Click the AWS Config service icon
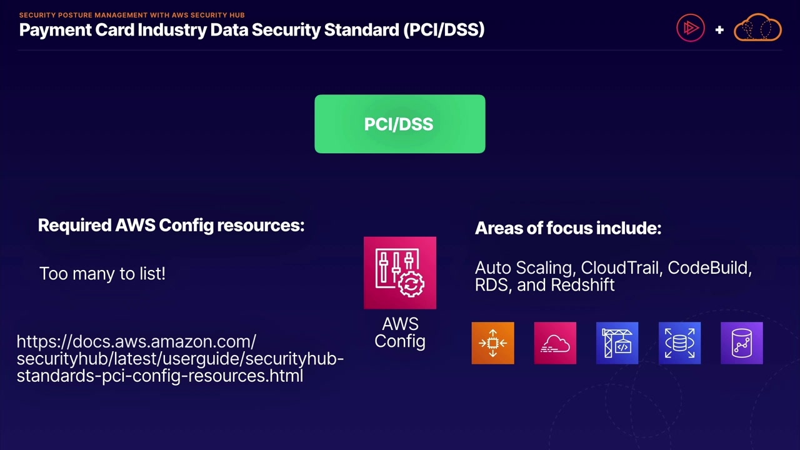This screenshot has height=450, width=800. click(x=400, y=272)
